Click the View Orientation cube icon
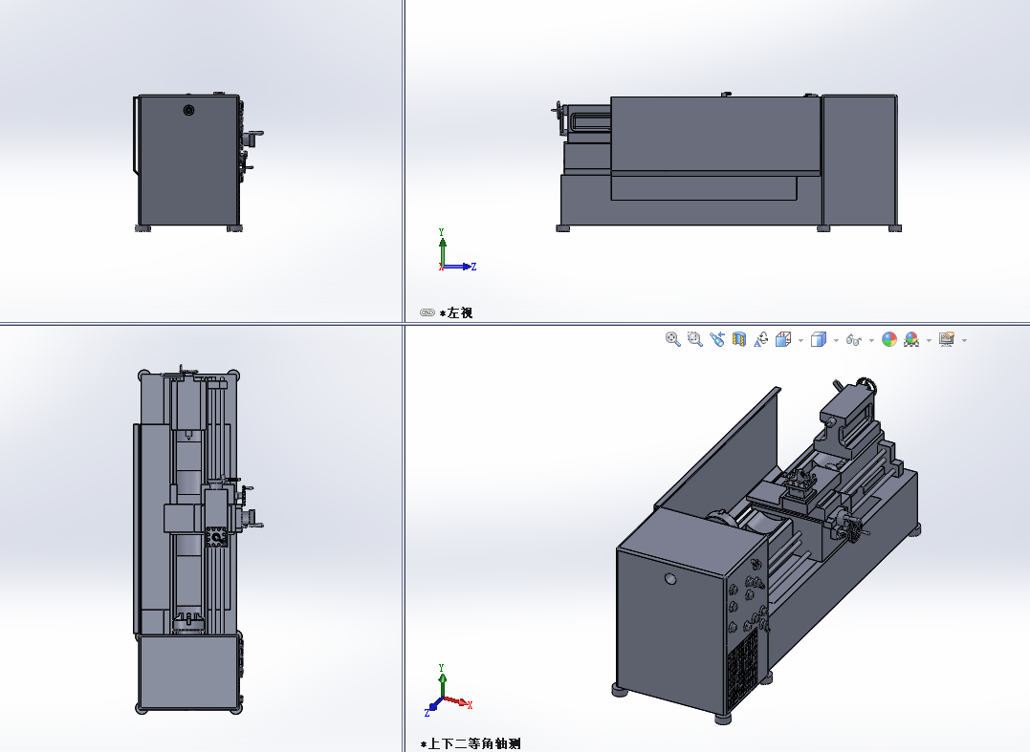Image resolution: width=1030 pixels, height=752 pixels. pos(783,339)
